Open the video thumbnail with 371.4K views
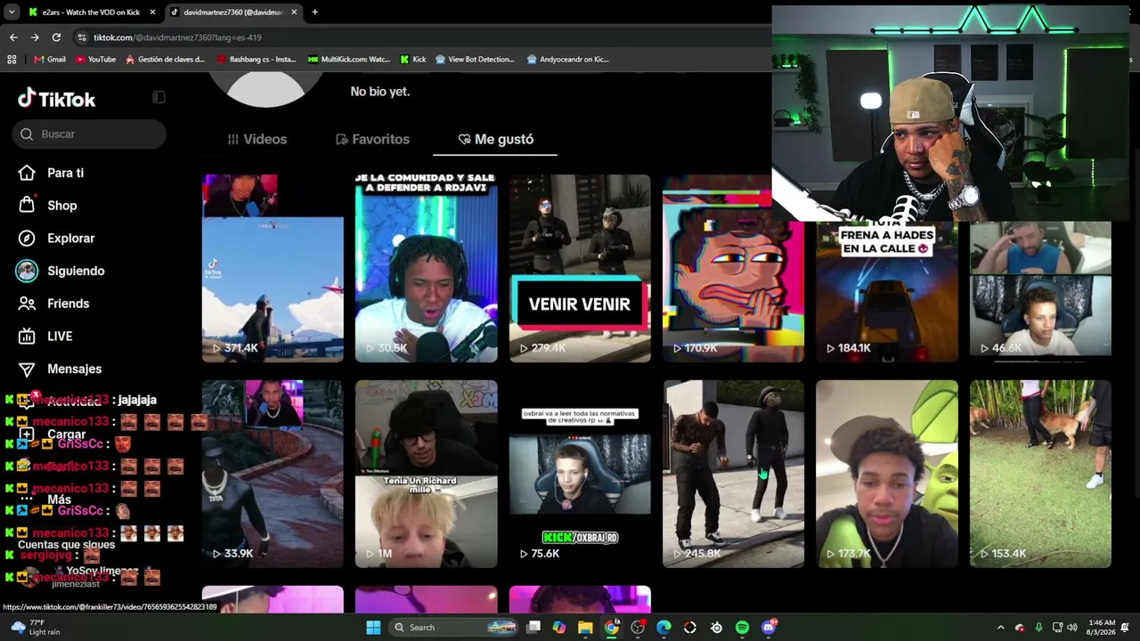Screen dimensions: 1140x641 tap(273, 268)
